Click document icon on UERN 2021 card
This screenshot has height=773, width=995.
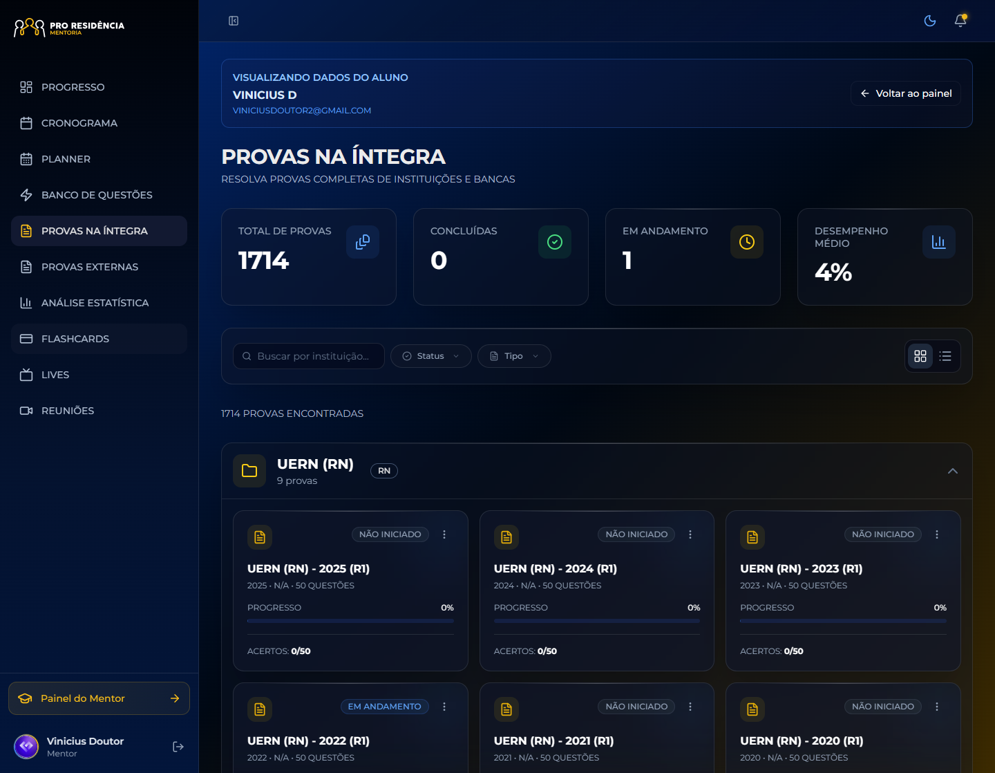pyautogui.click(x=506, y=709)
